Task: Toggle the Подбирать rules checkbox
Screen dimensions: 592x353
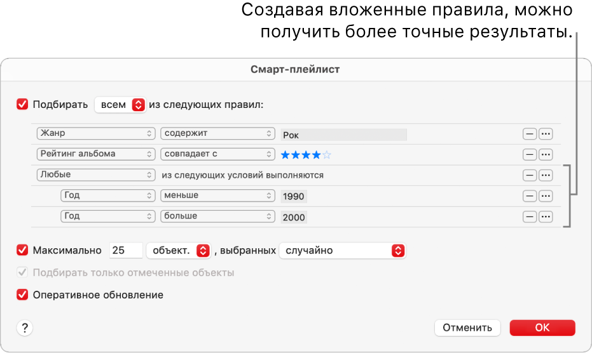Action: (x=23, y=105)
